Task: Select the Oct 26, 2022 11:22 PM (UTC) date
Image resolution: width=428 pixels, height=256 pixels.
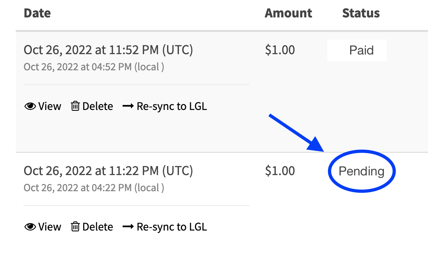Action: pyautogui.click(x=108, y=171)
